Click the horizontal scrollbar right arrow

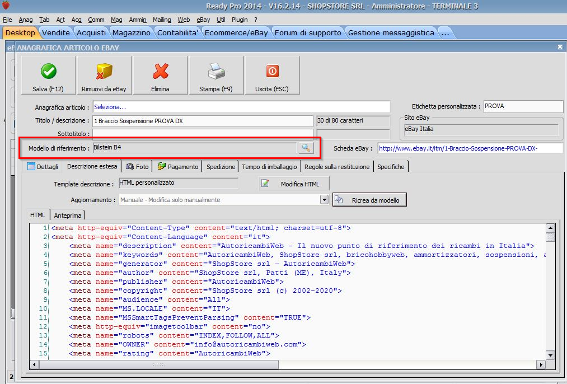pos(541,364)
